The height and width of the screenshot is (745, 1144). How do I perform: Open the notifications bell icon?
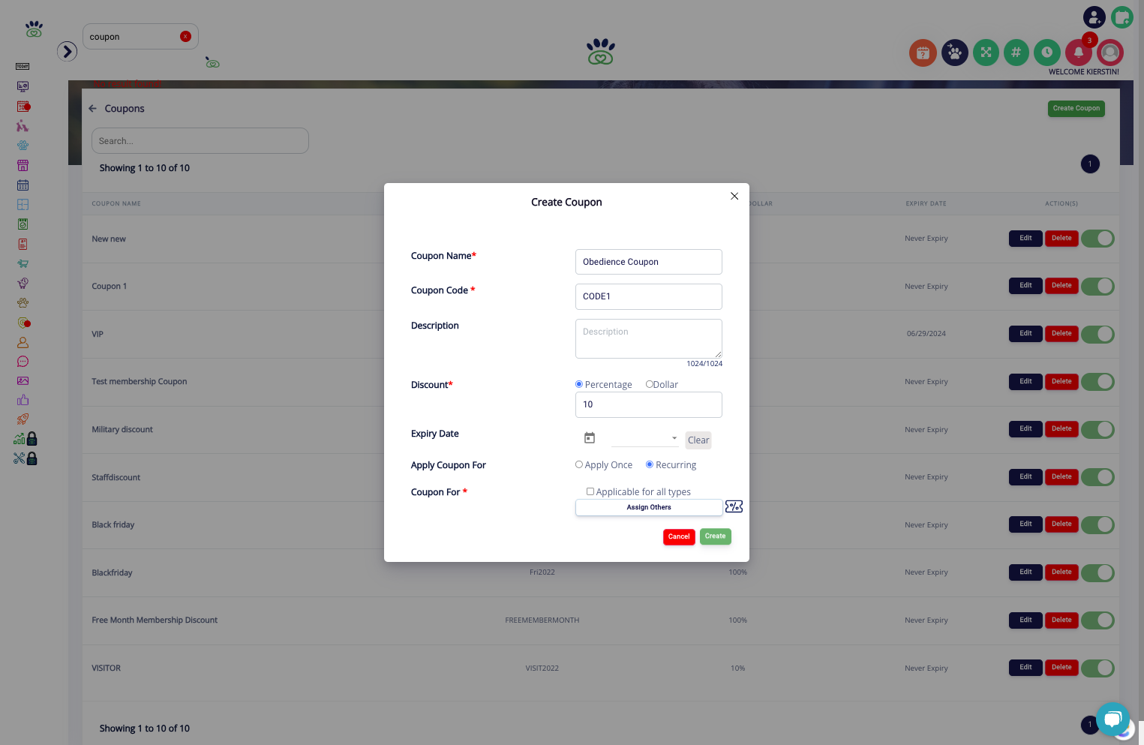coord(1078,53)
